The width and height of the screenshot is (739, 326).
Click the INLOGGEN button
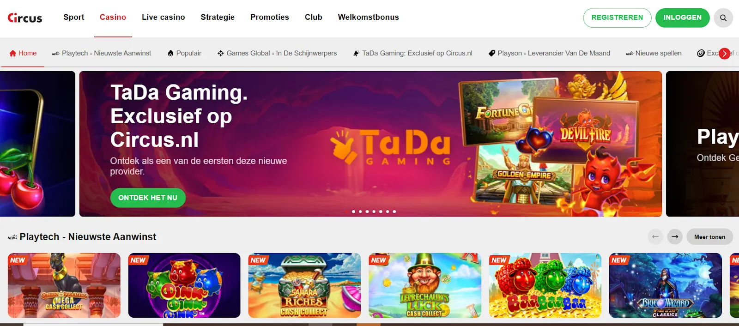682,18
